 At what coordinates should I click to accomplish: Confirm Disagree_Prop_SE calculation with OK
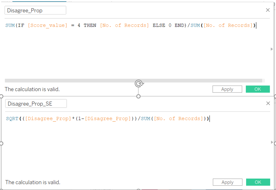click(x=258, y=182)
